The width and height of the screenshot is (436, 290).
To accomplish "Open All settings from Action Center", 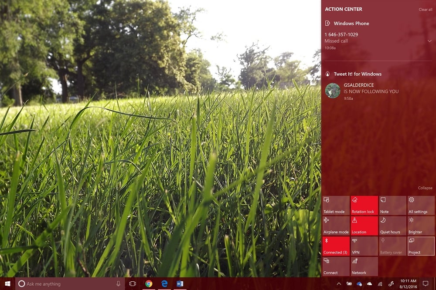I will [420, 205].
